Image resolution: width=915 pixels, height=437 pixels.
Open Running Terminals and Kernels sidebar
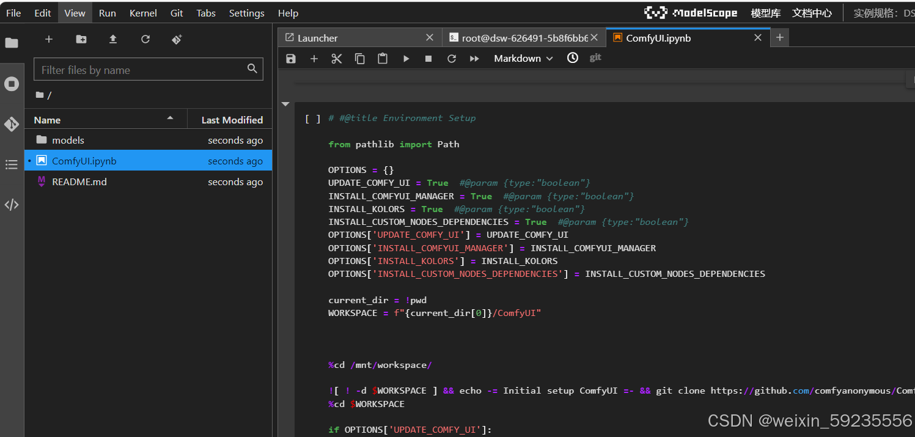[x=12, y=84]
